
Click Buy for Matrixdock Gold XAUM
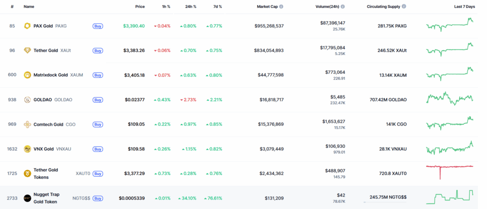(98, 75)
